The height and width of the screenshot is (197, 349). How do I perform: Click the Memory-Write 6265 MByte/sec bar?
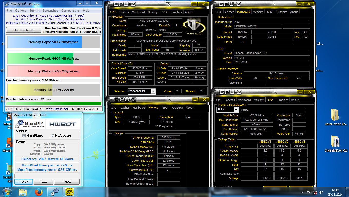[54, 71]
